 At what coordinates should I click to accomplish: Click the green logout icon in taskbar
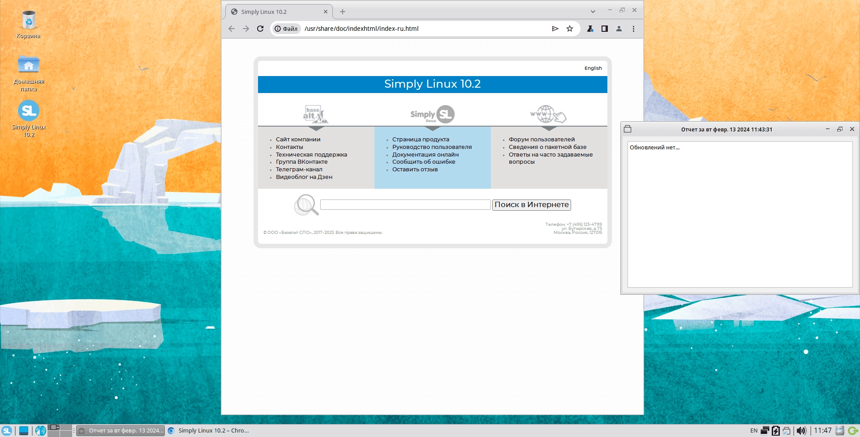coord(853,431)
